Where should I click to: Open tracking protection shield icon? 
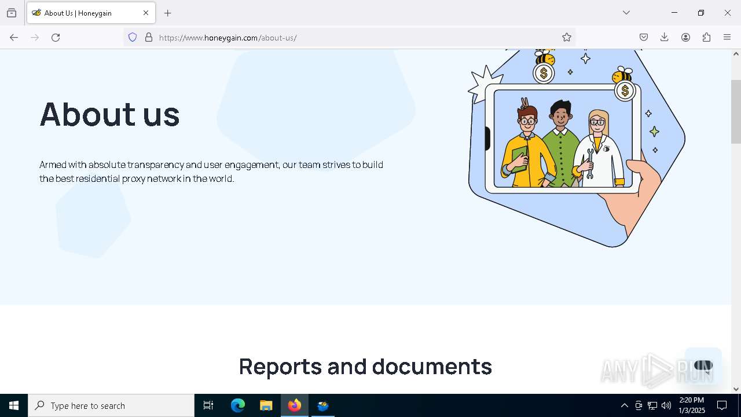click(x=133, y=38)
